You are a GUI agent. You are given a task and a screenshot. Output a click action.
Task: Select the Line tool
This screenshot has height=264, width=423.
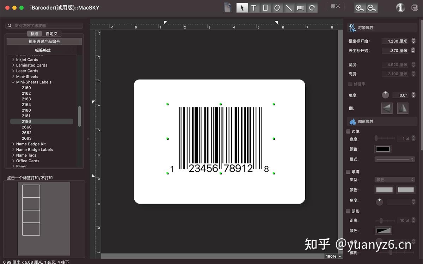pyautogui.click(x=288, y=7)
